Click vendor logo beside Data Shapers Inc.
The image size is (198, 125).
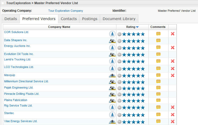coord(112,41)
